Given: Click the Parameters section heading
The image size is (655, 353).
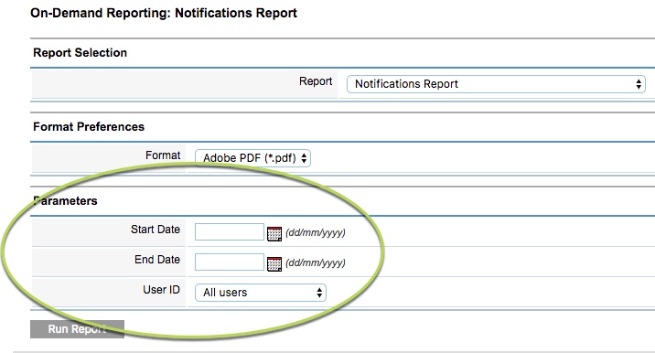Looking at the screenshot, I should (x=65, y=201).
